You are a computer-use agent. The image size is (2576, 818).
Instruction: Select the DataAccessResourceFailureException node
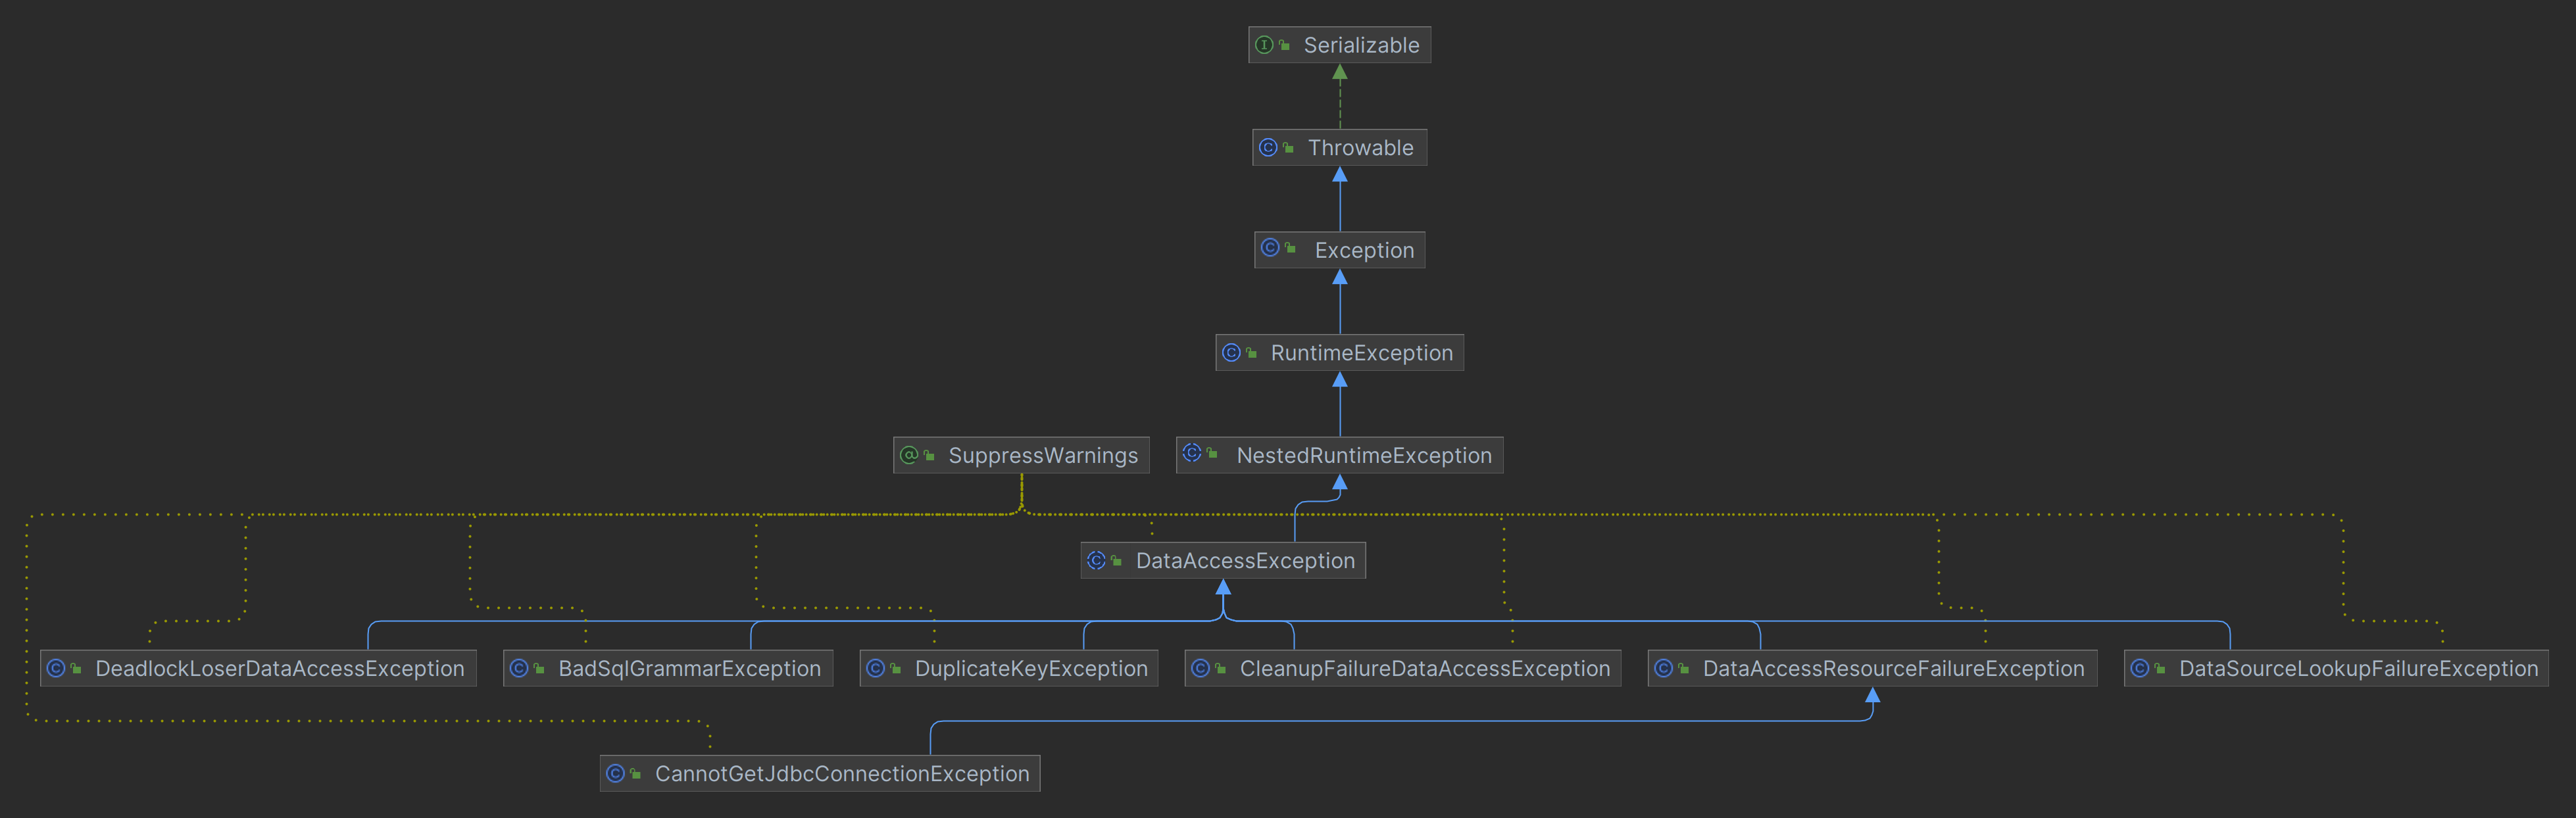(1893, 669)
